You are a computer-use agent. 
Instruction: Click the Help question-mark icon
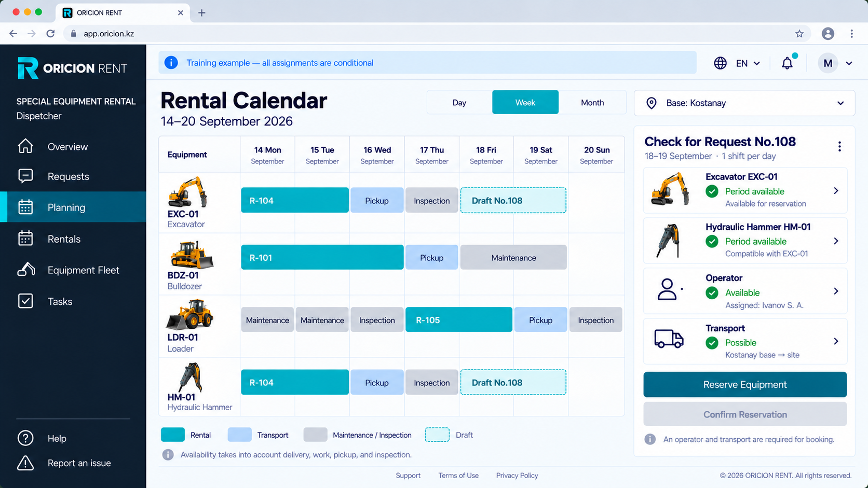coord(25,438)
